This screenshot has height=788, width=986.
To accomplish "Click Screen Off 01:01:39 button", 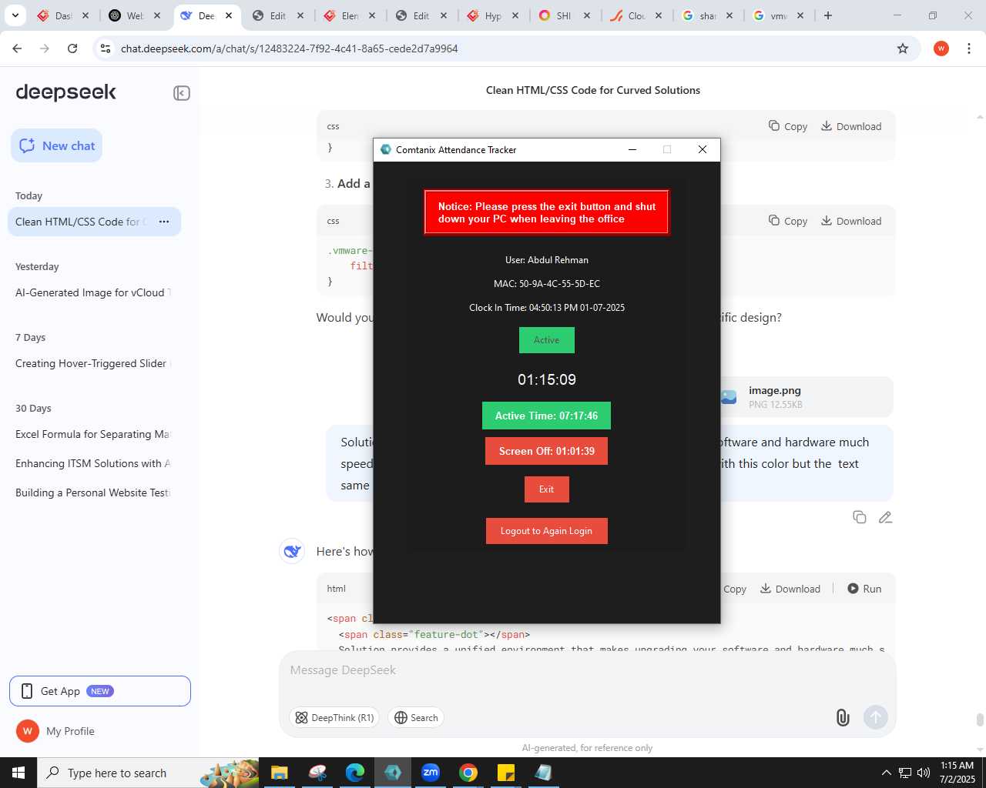I will tap(546, 451).
